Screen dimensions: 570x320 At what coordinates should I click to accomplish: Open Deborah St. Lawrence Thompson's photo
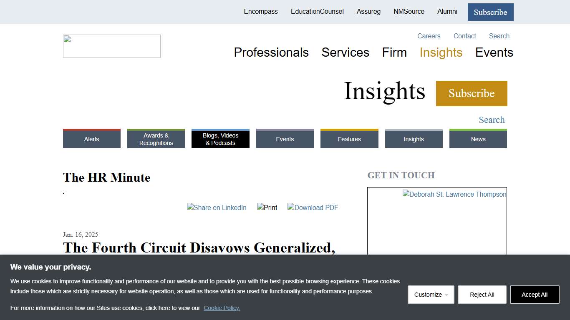pyautogui.click(x=454, y=195)
